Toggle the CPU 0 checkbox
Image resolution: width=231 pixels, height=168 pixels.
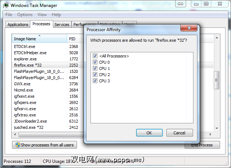(95, 62)
